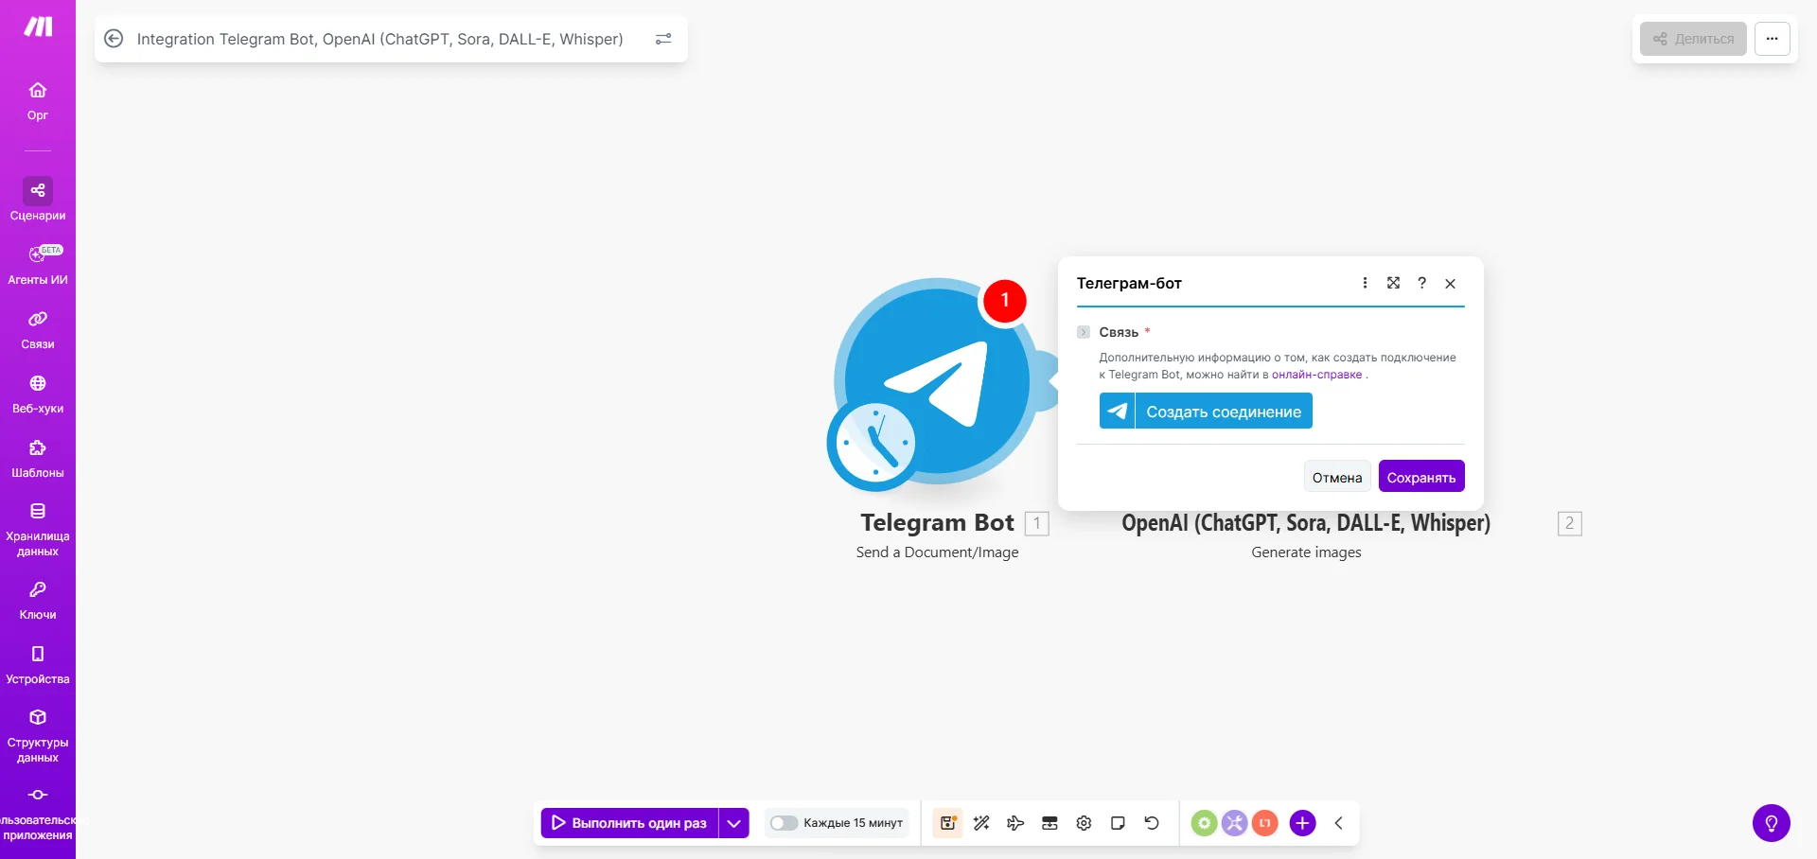Open the Телеграм-бот dialog's three-dot options menu
The height and width of the screenshot is (859, 1817).
[x=1365, y=283]
